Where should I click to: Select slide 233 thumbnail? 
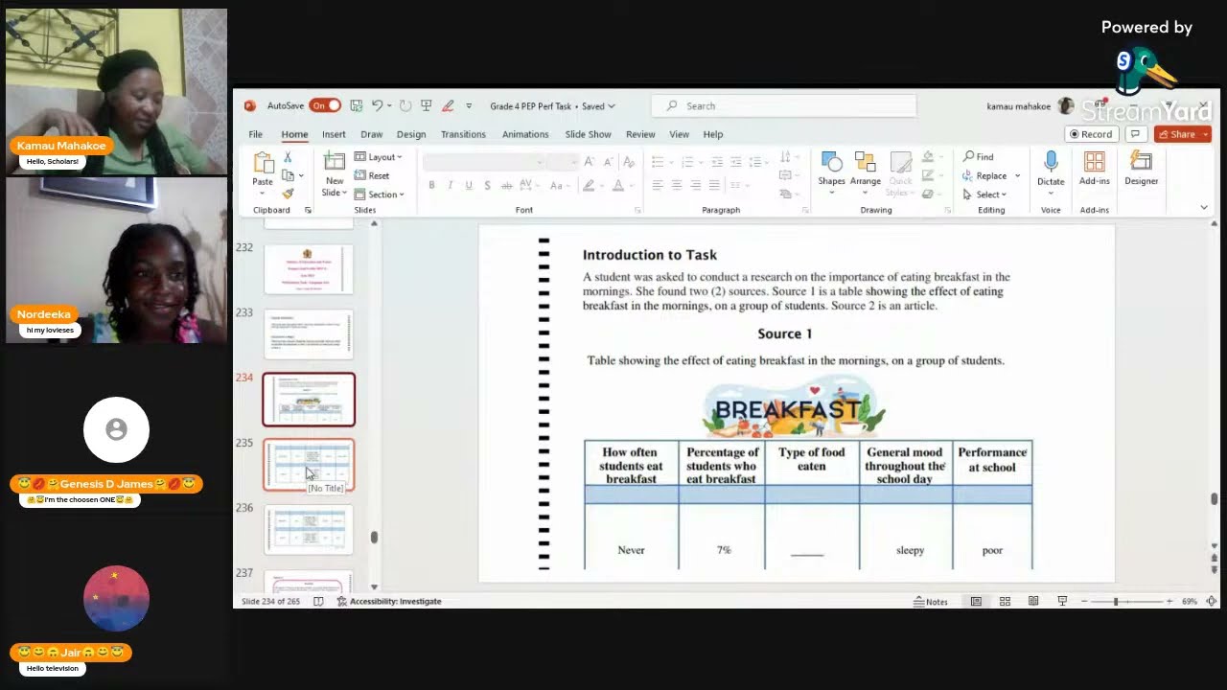click(x=309, y=333)
